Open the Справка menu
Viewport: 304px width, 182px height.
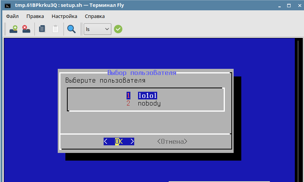pyautogui.click(x=95, y=16)
